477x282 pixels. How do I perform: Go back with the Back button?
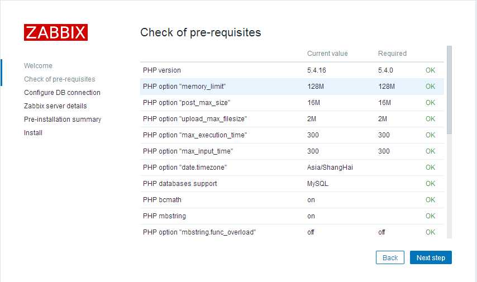tap(390, 257)
